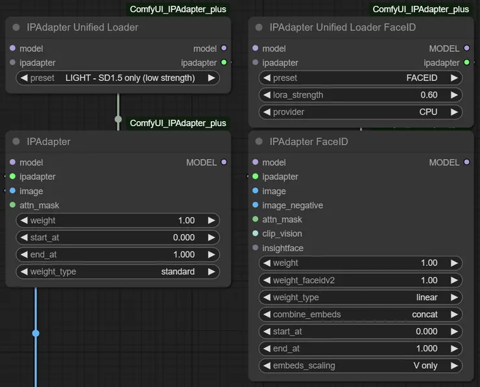
Task: Click the IPAdapter node weight 1.00 value field
Action: point(117,220)
